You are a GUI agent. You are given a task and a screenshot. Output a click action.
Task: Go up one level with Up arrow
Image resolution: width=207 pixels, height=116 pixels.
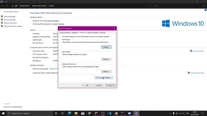click(13, 6)
